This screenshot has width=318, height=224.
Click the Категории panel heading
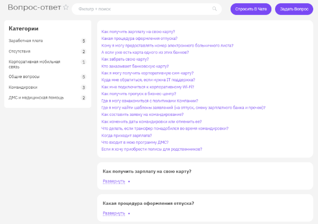pos(23,29)
